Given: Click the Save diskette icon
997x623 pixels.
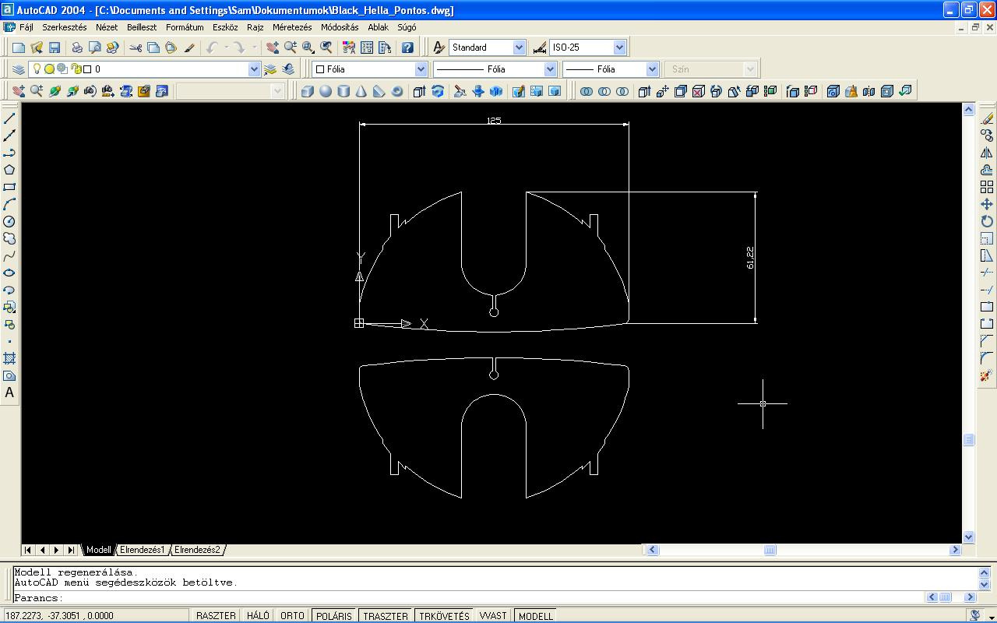Looking at the screenshot, I should (x=55, y=48).
